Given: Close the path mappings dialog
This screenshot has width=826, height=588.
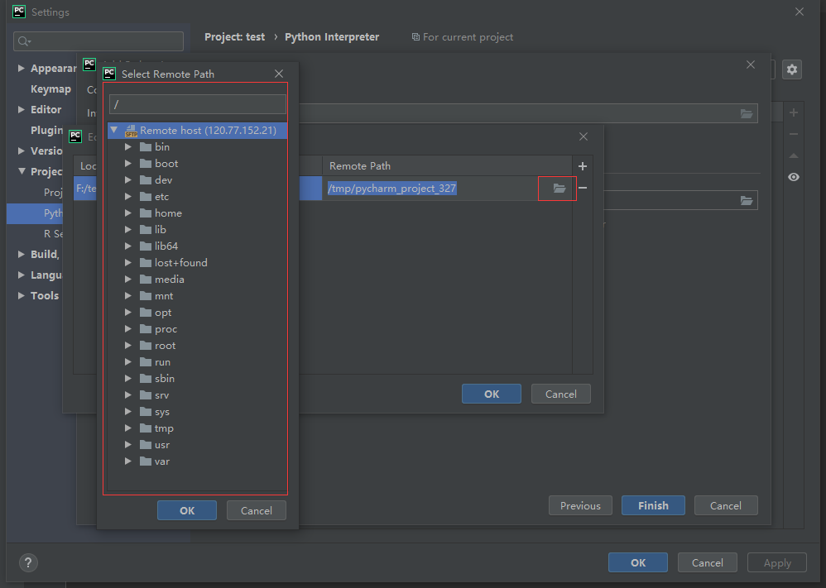Looking at the screenshot, I should point(583,136).
